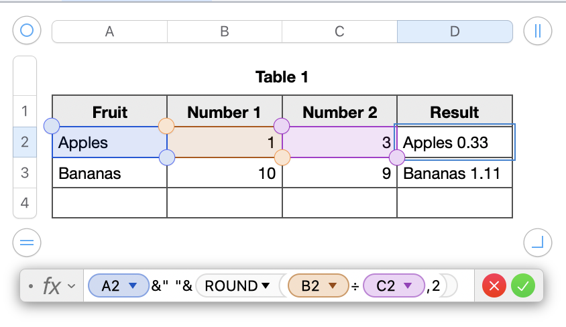Cancel the formula with red X

494,287
